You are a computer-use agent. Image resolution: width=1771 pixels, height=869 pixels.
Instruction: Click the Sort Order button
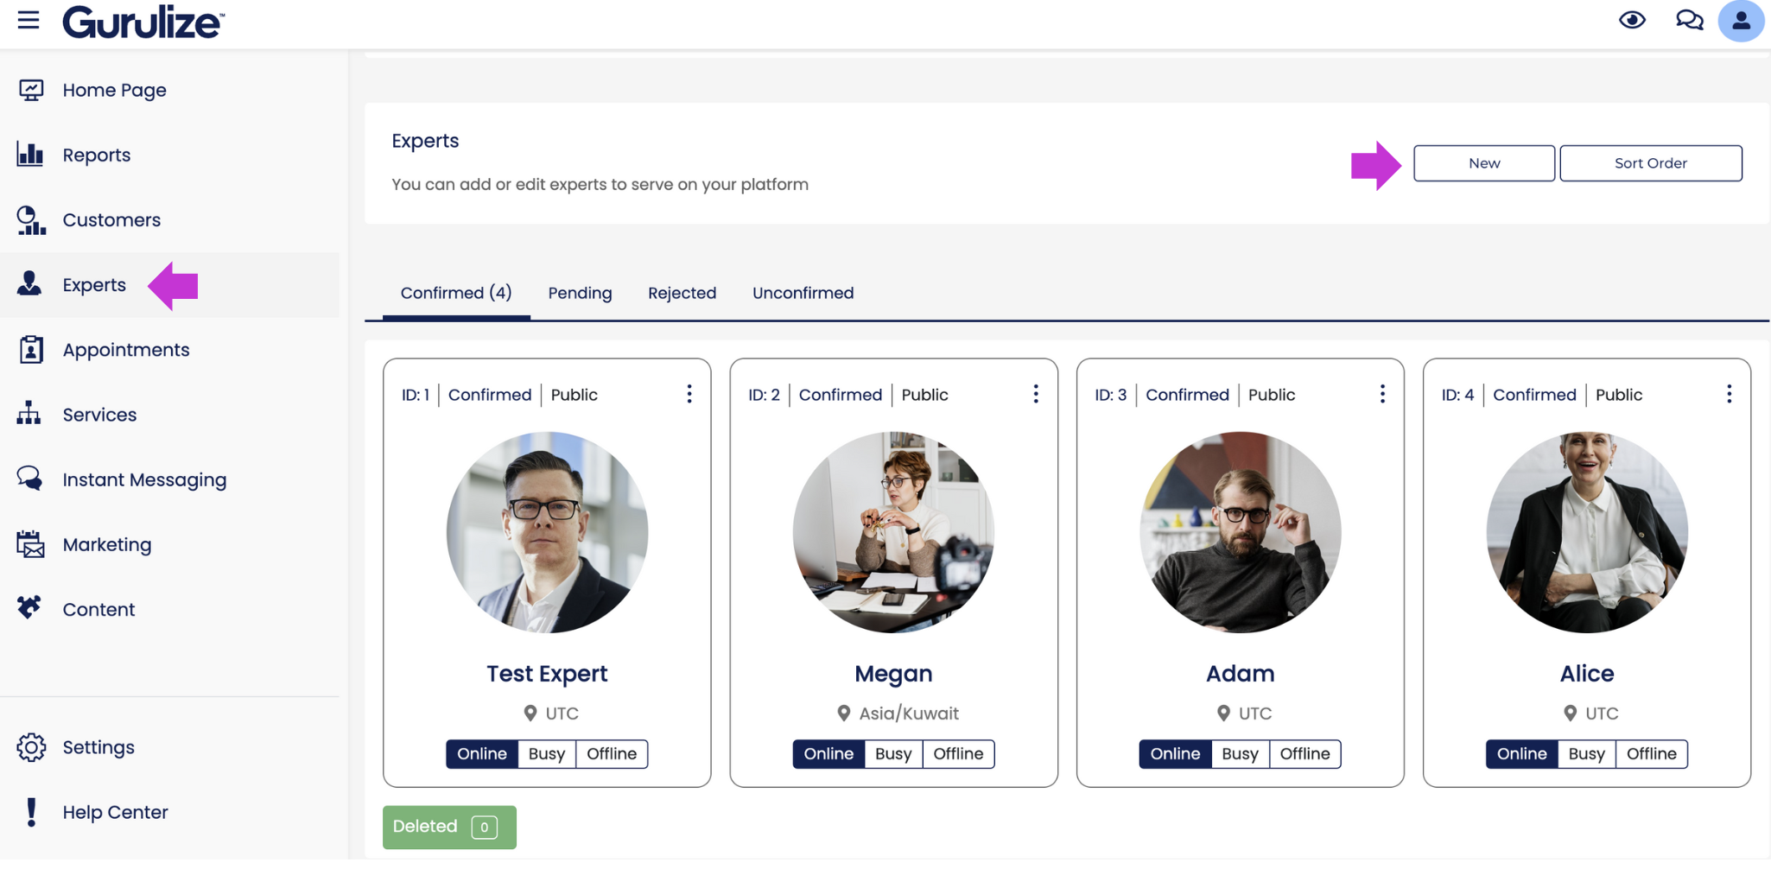pyautogui.click(x=1650, y=163)
